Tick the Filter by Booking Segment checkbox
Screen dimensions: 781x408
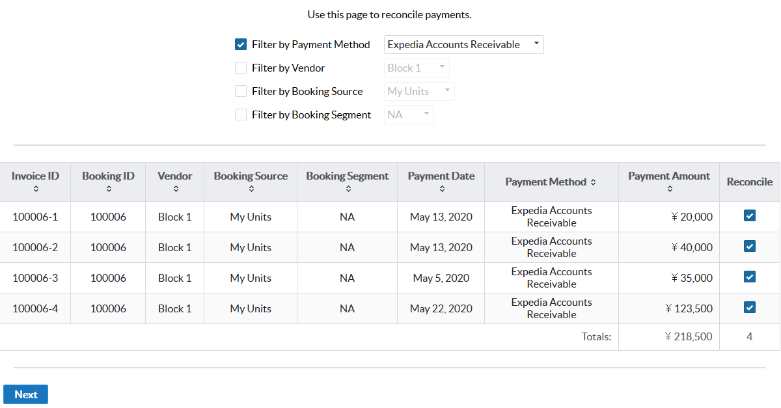tap(241, 115)
